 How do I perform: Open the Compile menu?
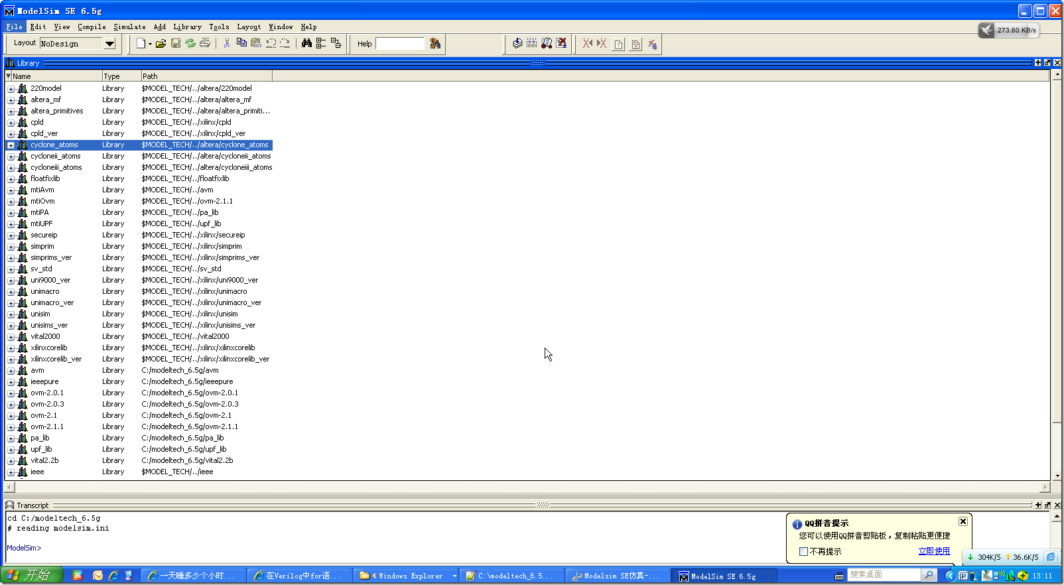[x=92, y=27]
